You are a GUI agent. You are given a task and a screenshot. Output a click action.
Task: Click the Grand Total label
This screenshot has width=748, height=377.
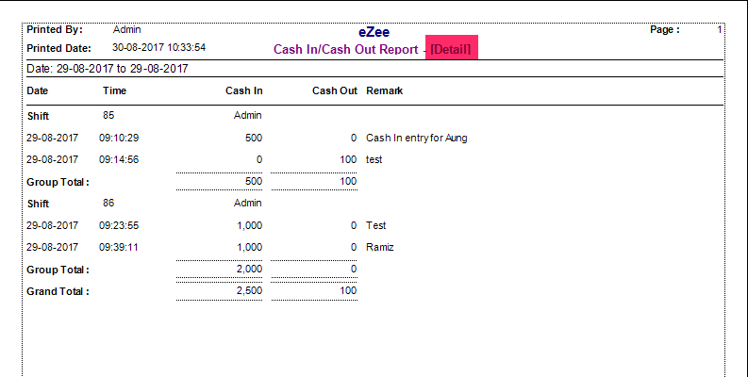tap(58, 291)
